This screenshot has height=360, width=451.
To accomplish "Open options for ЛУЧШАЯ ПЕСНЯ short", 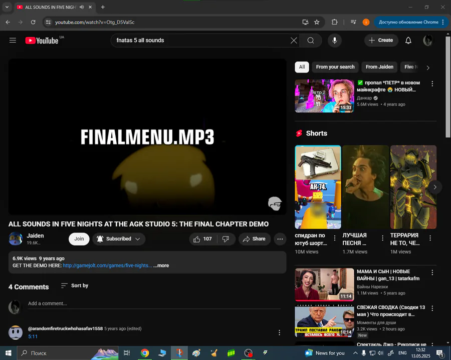I will click(382, 238).
